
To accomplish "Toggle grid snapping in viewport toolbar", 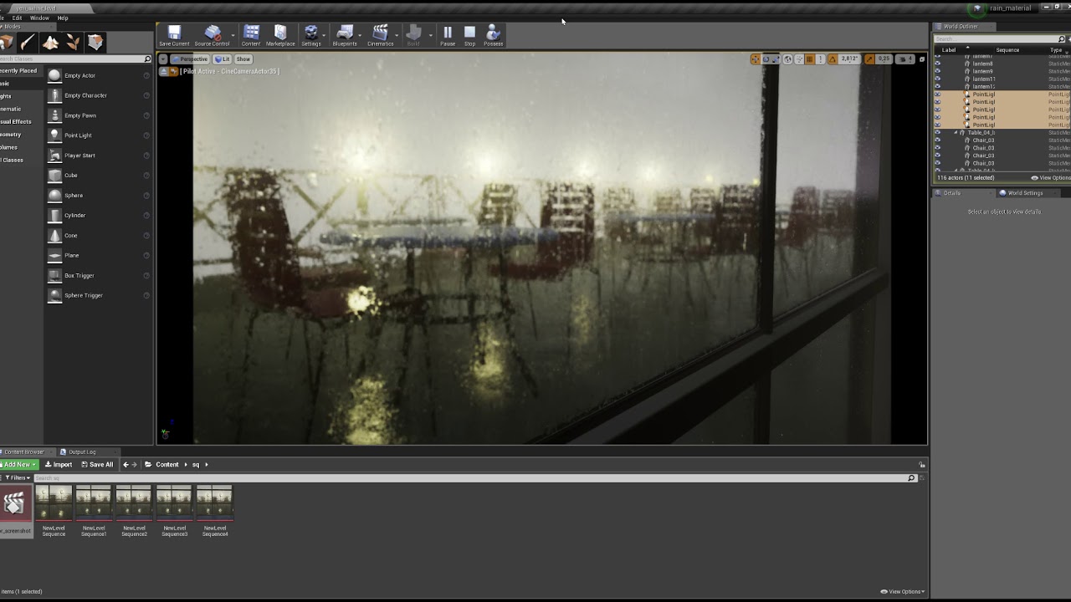I will click(810, 59).
